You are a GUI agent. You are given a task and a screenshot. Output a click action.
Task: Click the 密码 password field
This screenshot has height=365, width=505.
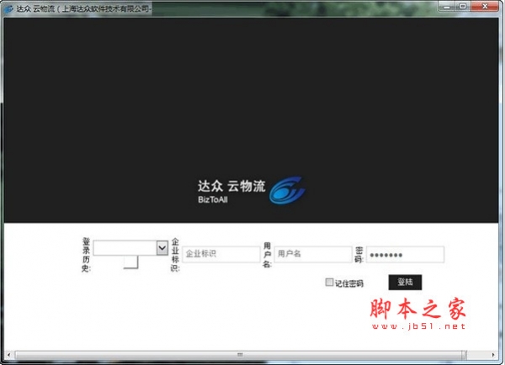(405, 254)
